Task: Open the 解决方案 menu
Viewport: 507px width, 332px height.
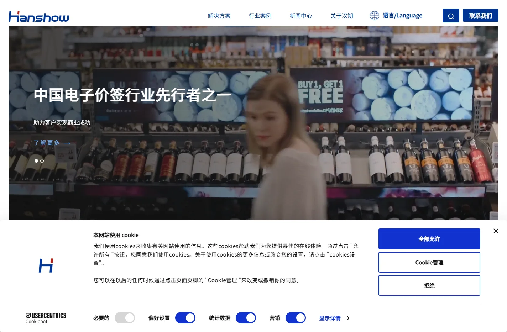Action: coord(219,16)
